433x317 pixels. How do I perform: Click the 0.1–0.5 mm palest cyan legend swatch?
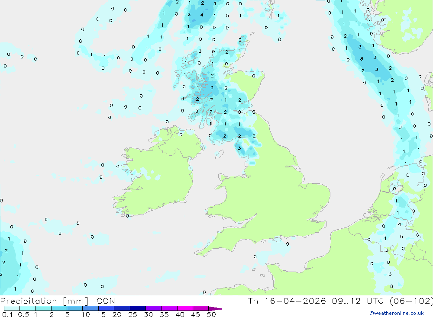point(12,308)
